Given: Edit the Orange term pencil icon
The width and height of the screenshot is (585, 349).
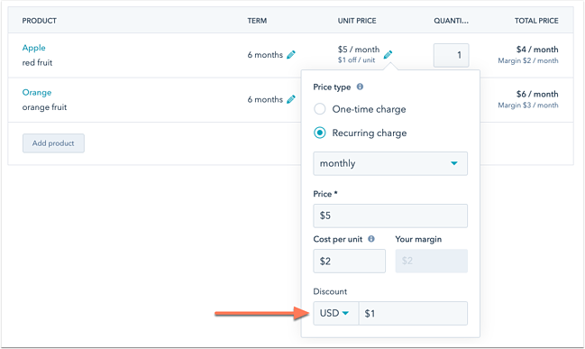Looking at the screenshot, I should pos(291,99).
